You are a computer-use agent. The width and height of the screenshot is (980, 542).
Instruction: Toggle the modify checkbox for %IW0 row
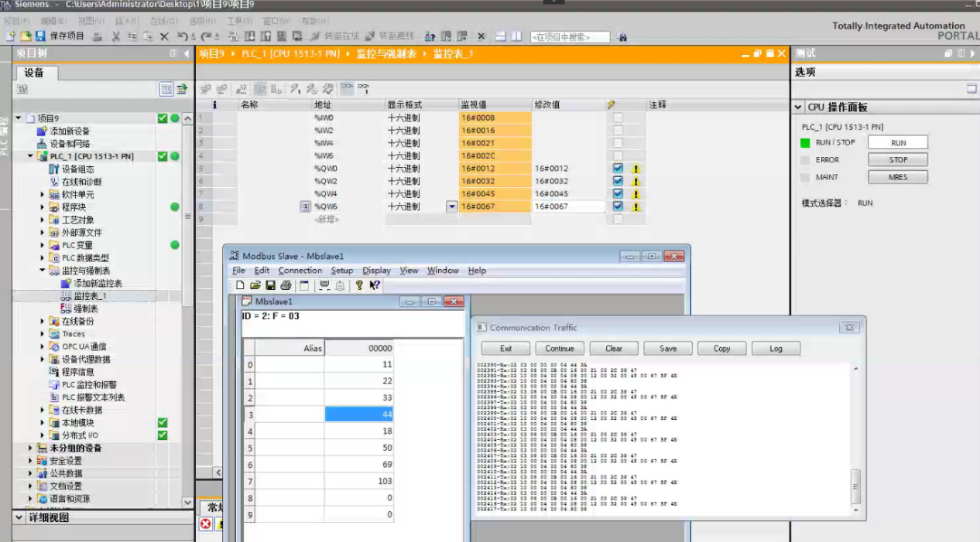pos(618,118)
